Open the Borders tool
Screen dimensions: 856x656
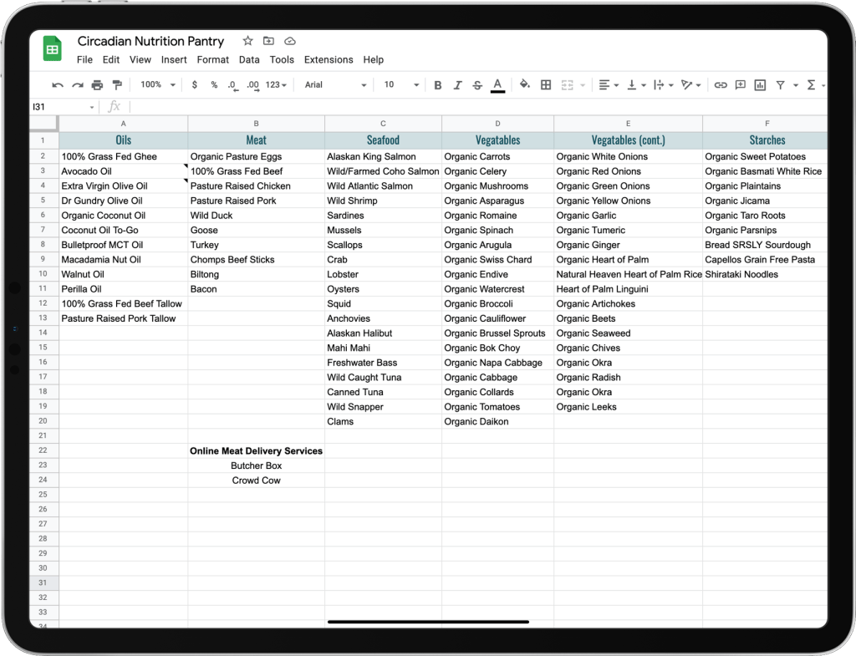click(546, 85)
